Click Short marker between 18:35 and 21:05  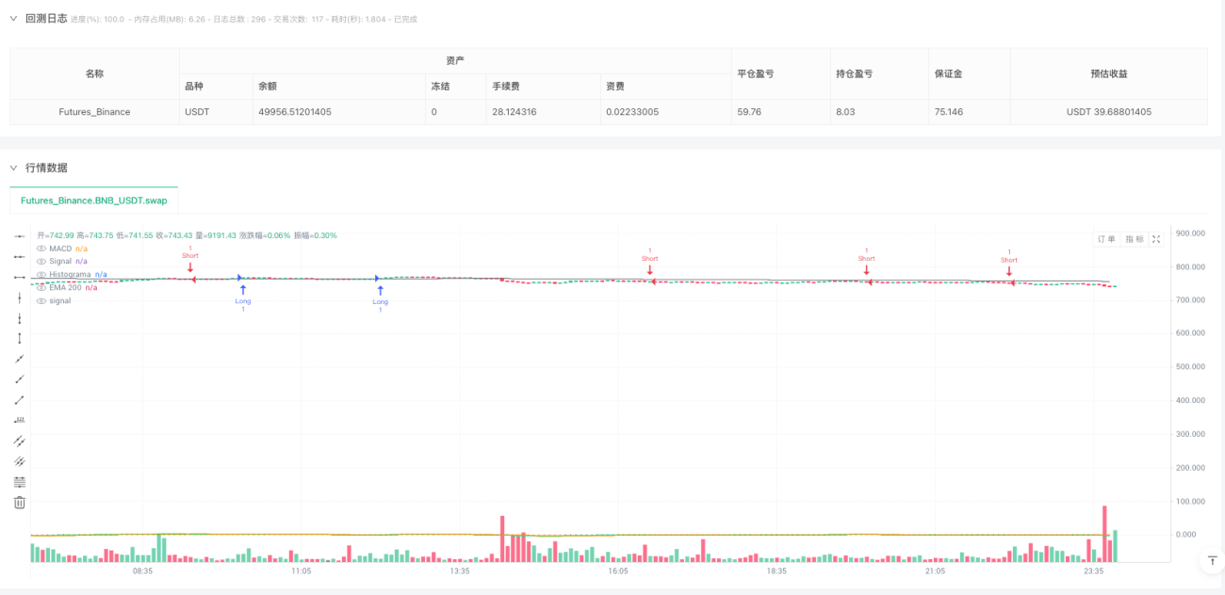pos(866,262)
